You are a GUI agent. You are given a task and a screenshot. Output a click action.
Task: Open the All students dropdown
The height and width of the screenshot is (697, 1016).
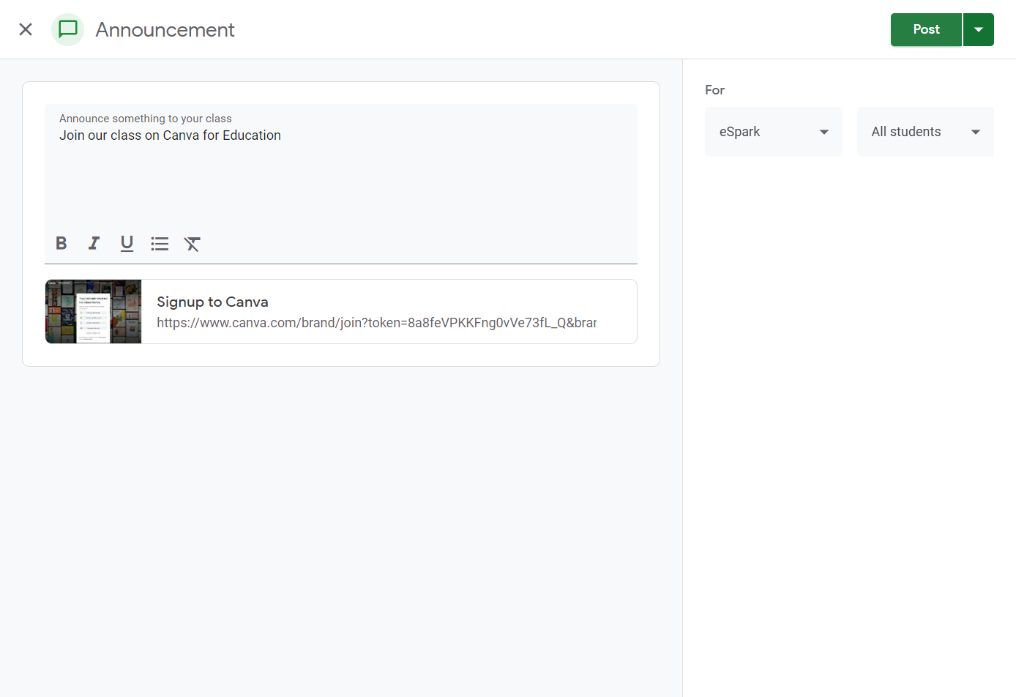925,132
